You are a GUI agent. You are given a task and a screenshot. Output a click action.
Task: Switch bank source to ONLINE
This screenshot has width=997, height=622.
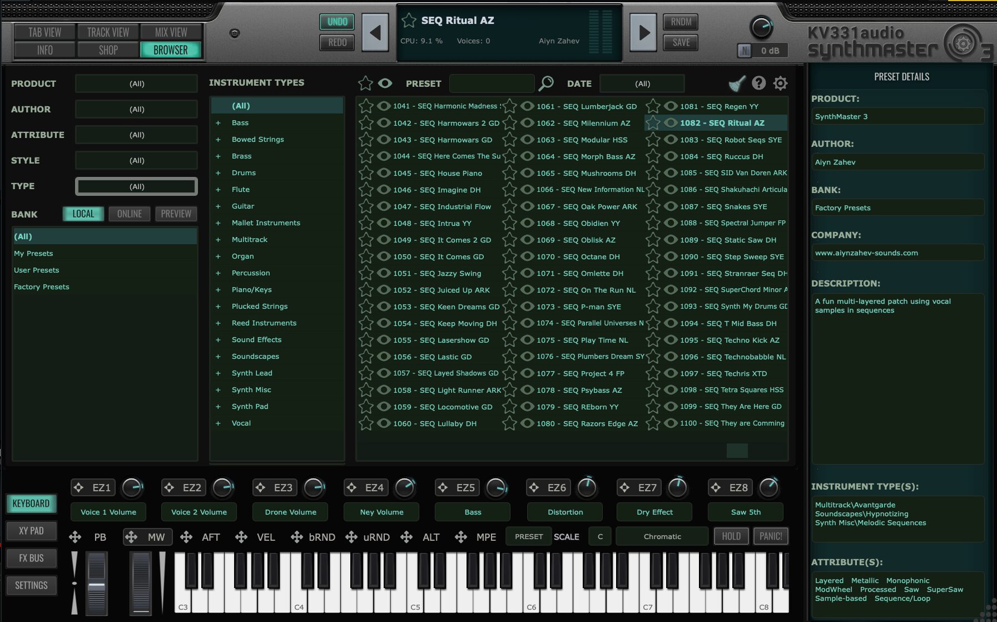coord(129,214)
